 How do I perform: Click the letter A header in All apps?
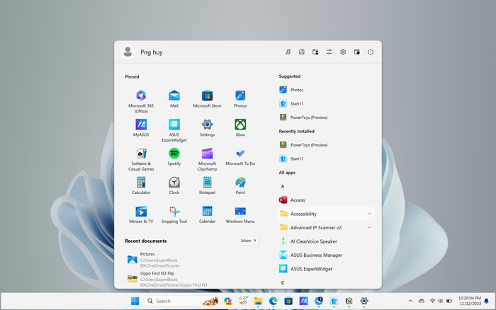[x=283, y=186]
